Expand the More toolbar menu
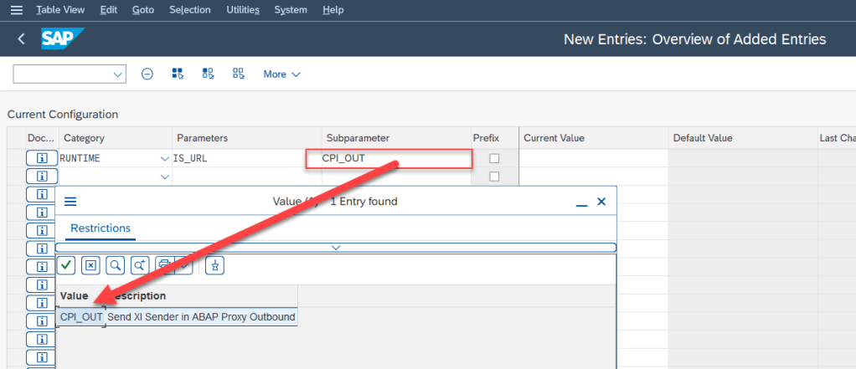 (281, 74)
